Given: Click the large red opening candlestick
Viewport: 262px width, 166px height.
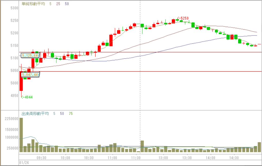Looking at the screenshot, I should click(x=21, y=81).
